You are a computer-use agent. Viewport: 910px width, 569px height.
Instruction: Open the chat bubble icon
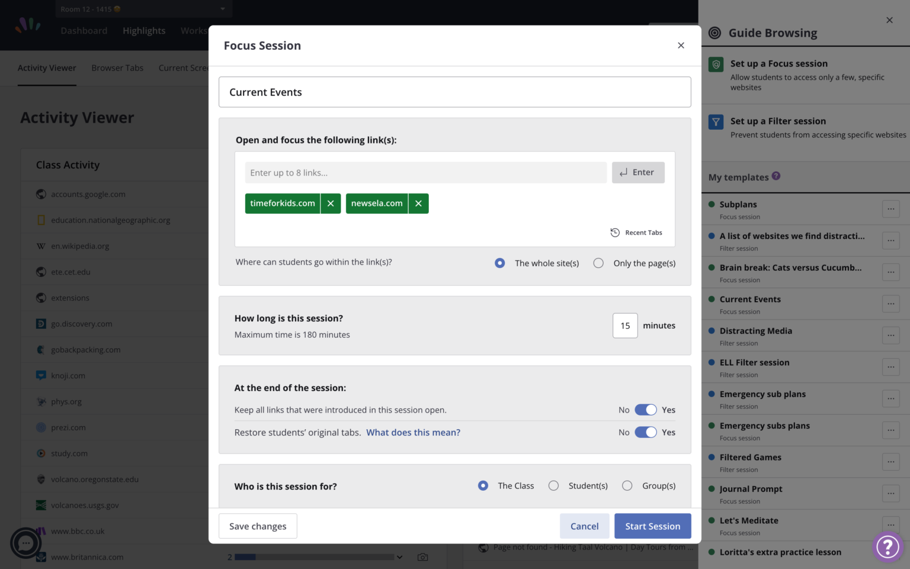coord(25,543)
